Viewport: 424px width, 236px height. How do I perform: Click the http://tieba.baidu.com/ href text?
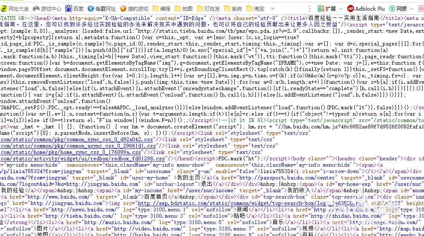(x=80, y=216)
